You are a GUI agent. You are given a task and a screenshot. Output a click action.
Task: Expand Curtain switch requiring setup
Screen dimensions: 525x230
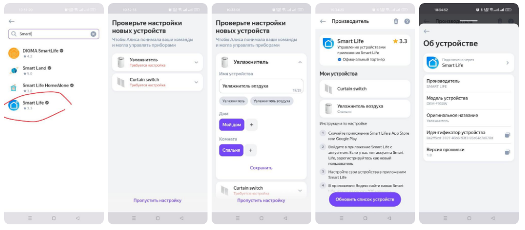[x=157, y=82]
